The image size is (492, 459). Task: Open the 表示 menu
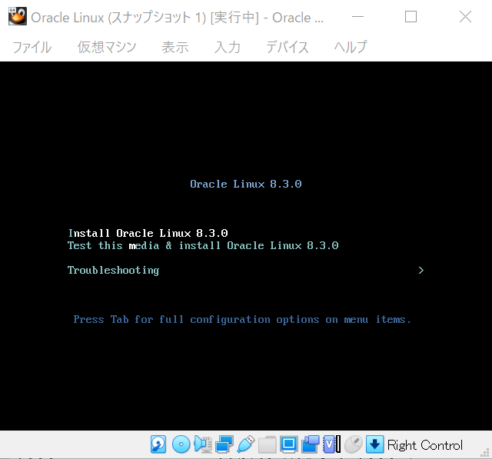175,48
